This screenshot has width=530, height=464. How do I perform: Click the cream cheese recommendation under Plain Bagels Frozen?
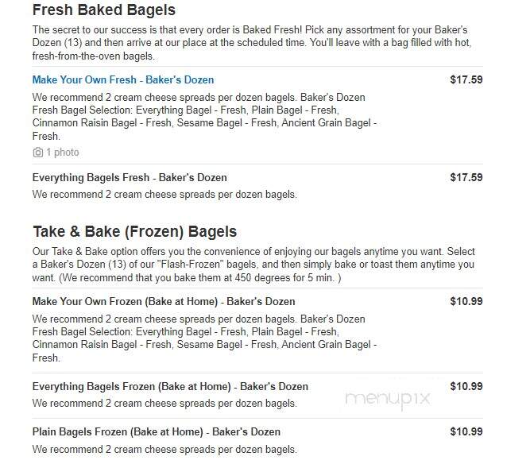[x=164, y=450]
